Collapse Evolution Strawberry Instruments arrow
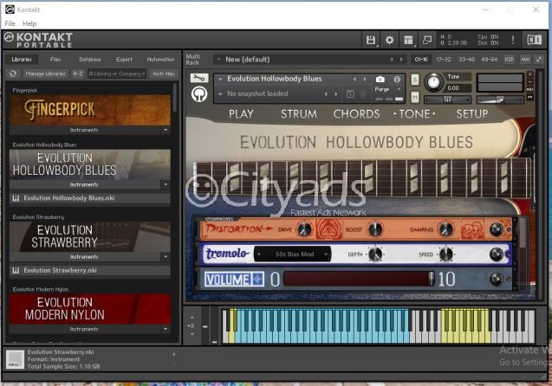 166,257
